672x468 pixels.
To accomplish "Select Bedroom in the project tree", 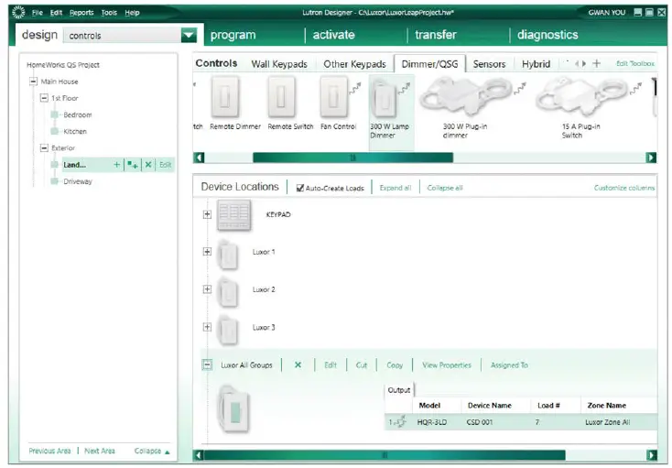I will [77, 114].
